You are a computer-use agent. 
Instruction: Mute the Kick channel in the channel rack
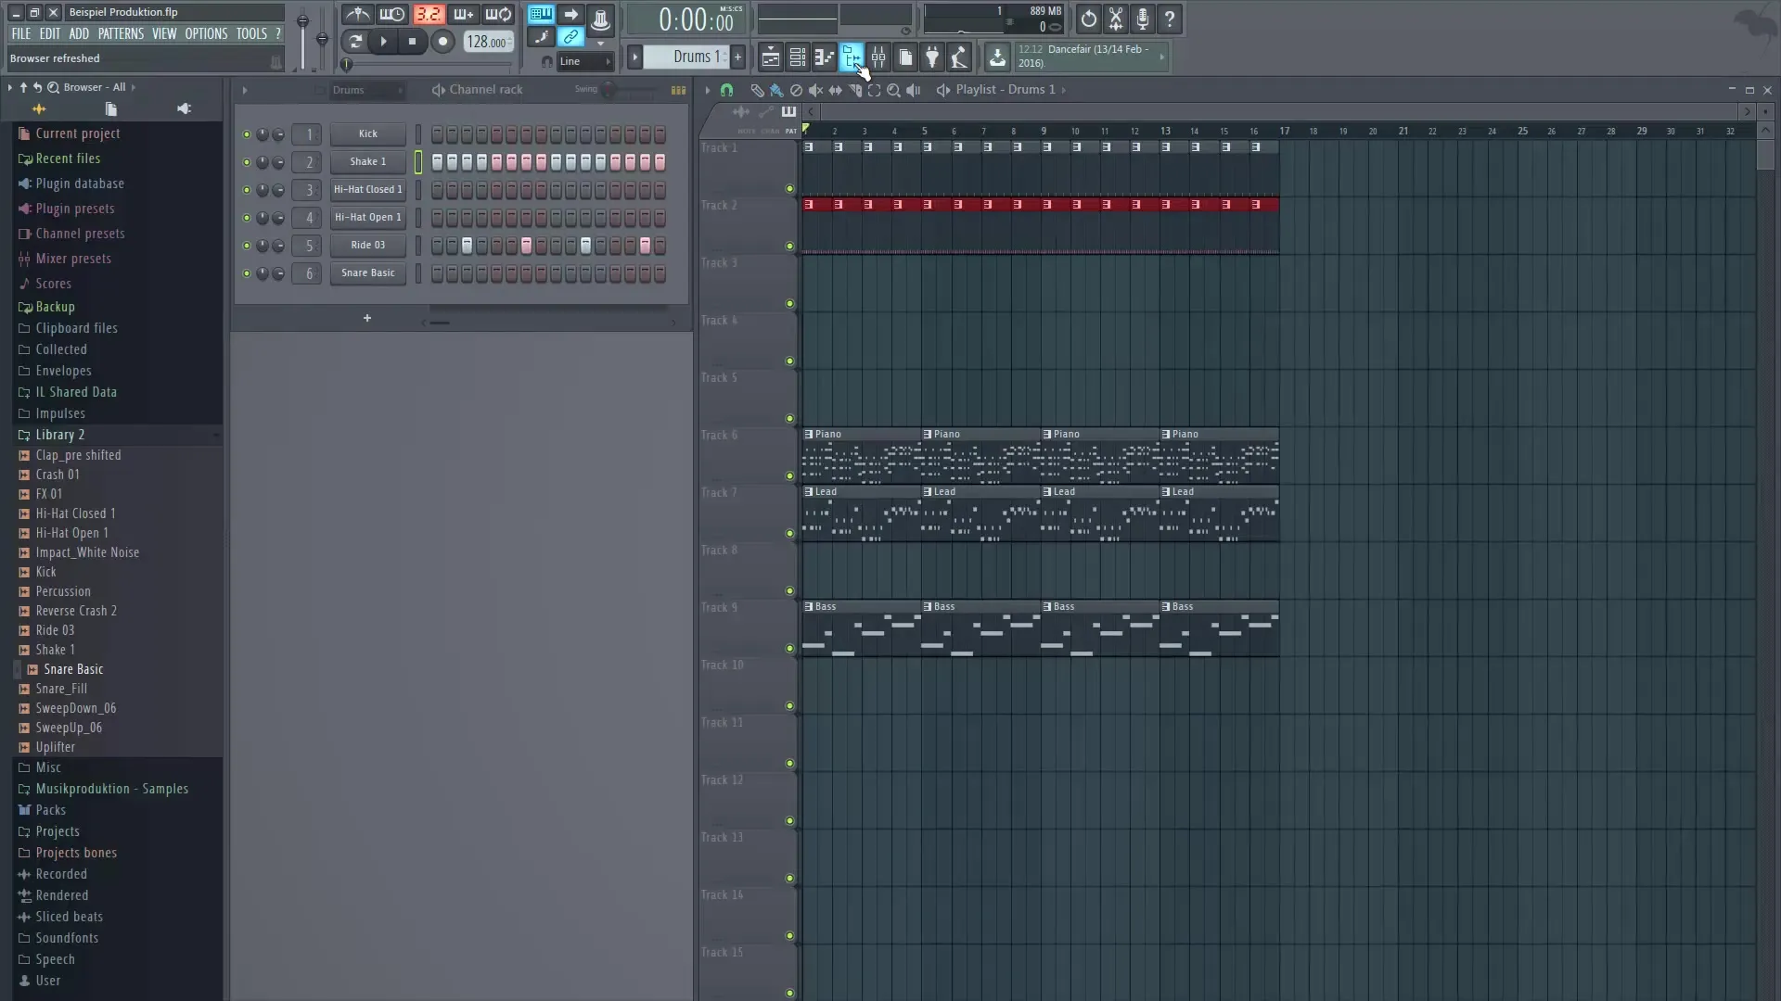pos(246,134)
